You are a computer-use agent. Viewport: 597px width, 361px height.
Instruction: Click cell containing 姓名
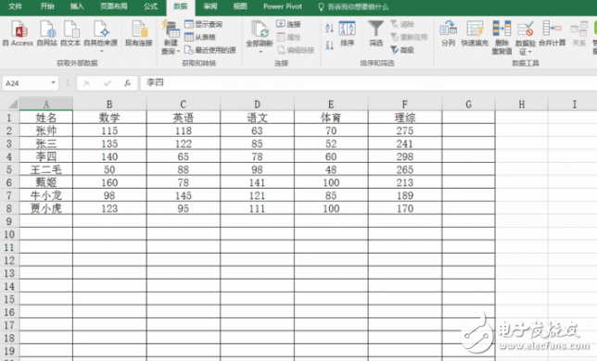[x=46, y=118]
